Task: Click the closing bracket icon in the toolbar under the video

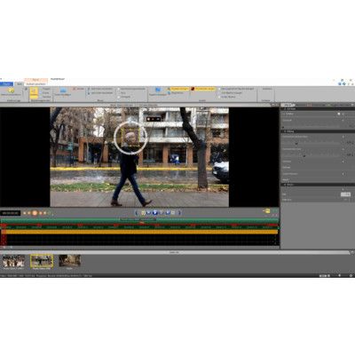Action: point(179,212)
